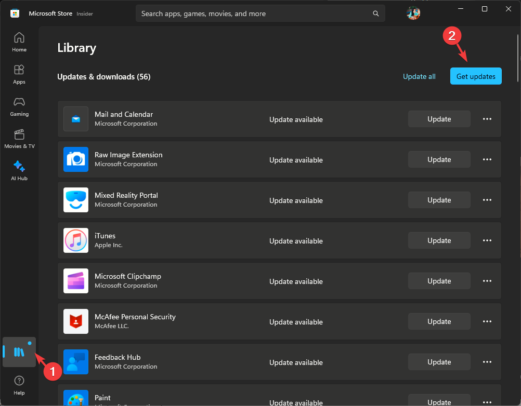This screenshot has height=406, width=521.
Task: Open the Gaming section
Action: click(x=19, y=106)
